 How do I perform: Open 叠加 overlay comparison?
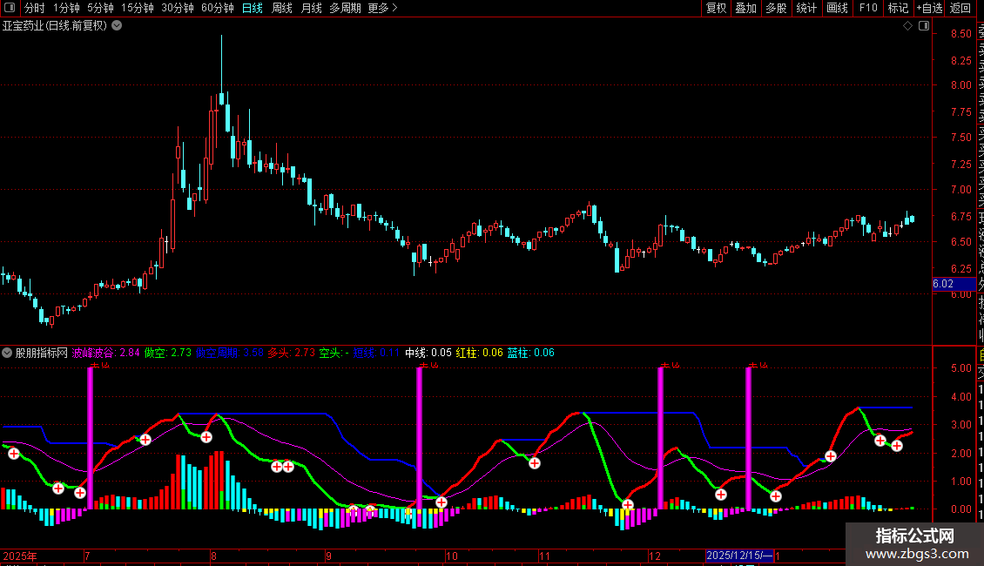(745, 8)
